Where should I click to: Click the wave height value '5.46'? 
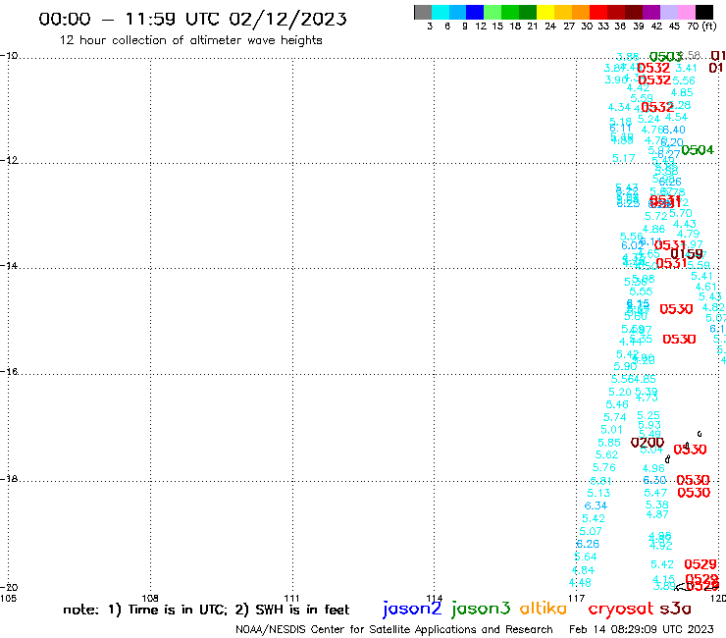(x=617, y=404)
